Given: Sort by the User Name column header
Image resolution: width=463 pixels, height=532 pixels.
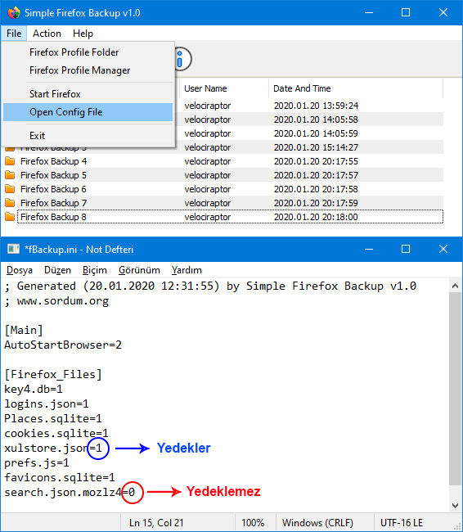Looking at the screenshot, I should point(224,88).
